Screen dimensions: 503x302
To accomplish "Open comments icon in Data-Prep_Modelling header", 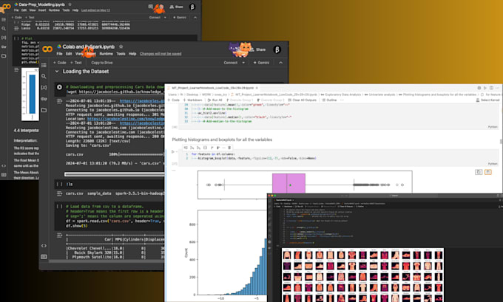I will pos(150,7).
